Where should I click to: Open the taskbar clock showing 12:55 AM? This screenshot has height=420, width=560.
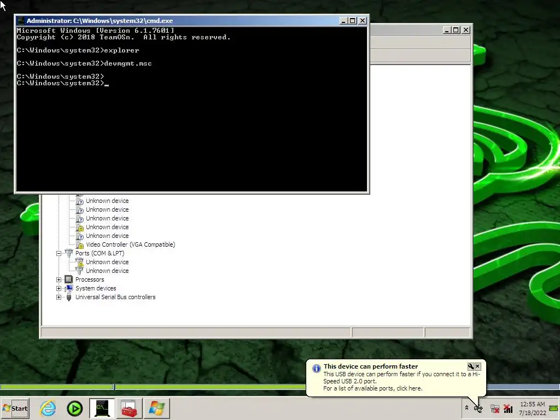click(533, 404)
